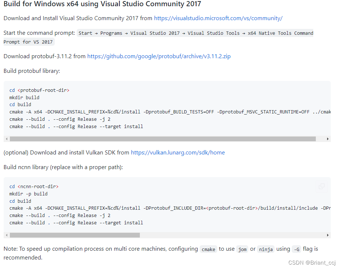Click the protobuf cmake -A x64 configure line
This screenshot has height=269, width=341.
[x=170, y=112]
